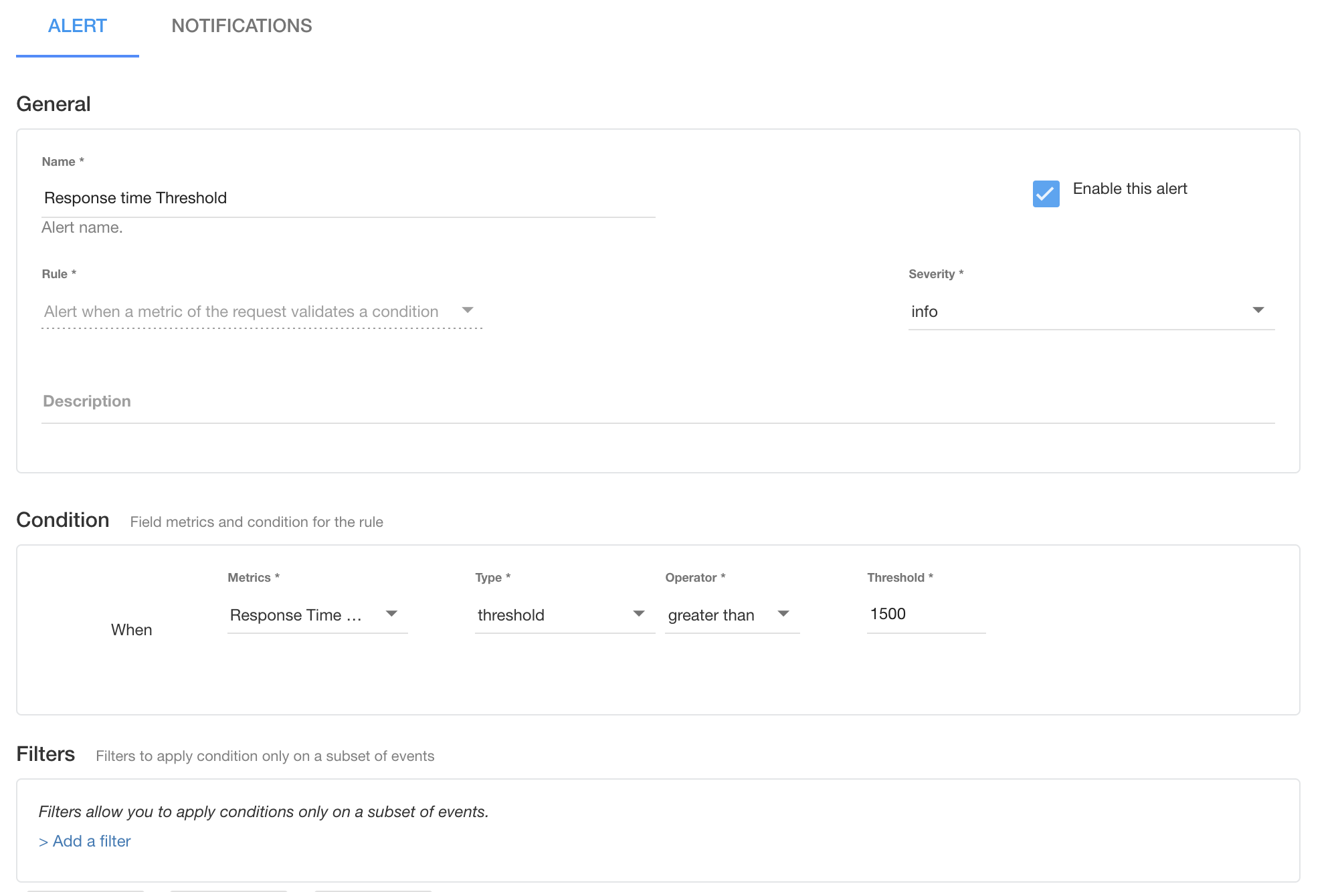This screenshot has width=1338, height=892.
Task: Click the Rule field 'Alert when a metric…'
Action: tap(241, 312)
